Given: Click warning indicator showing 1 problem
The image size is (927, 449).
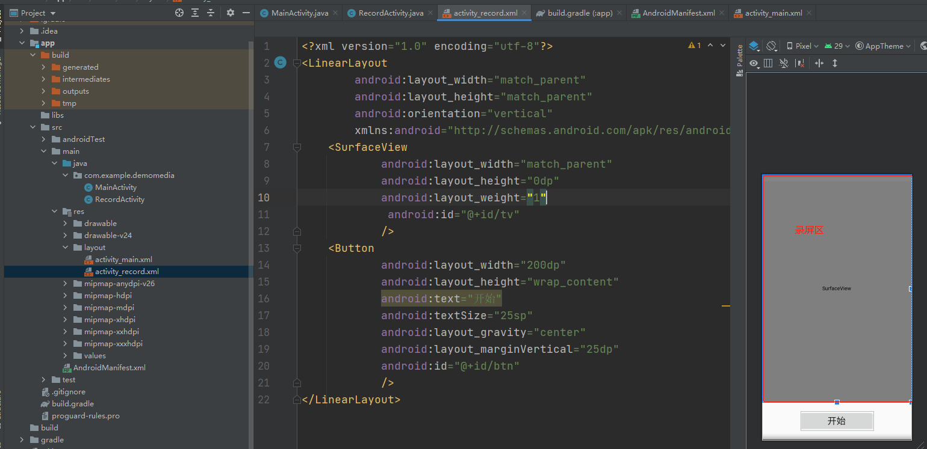Looking at the screenshot, I should [694, 46].
